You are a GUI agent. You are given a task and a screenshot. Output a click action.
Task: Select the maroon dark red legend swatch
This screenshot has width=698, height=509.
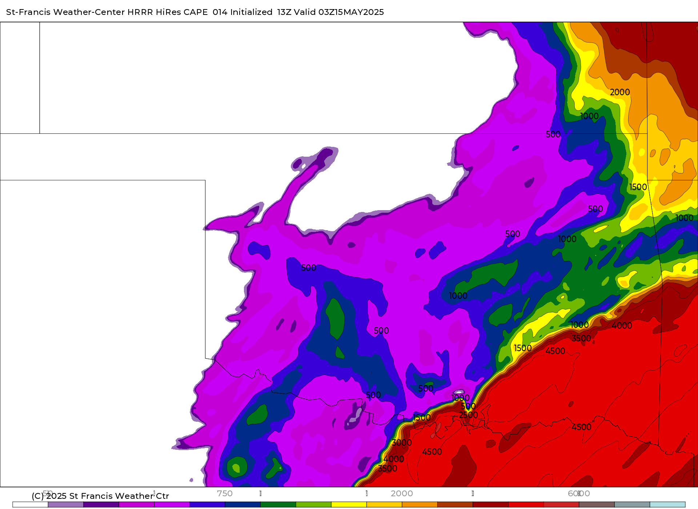pyautogui.click(x=490, y=505)
